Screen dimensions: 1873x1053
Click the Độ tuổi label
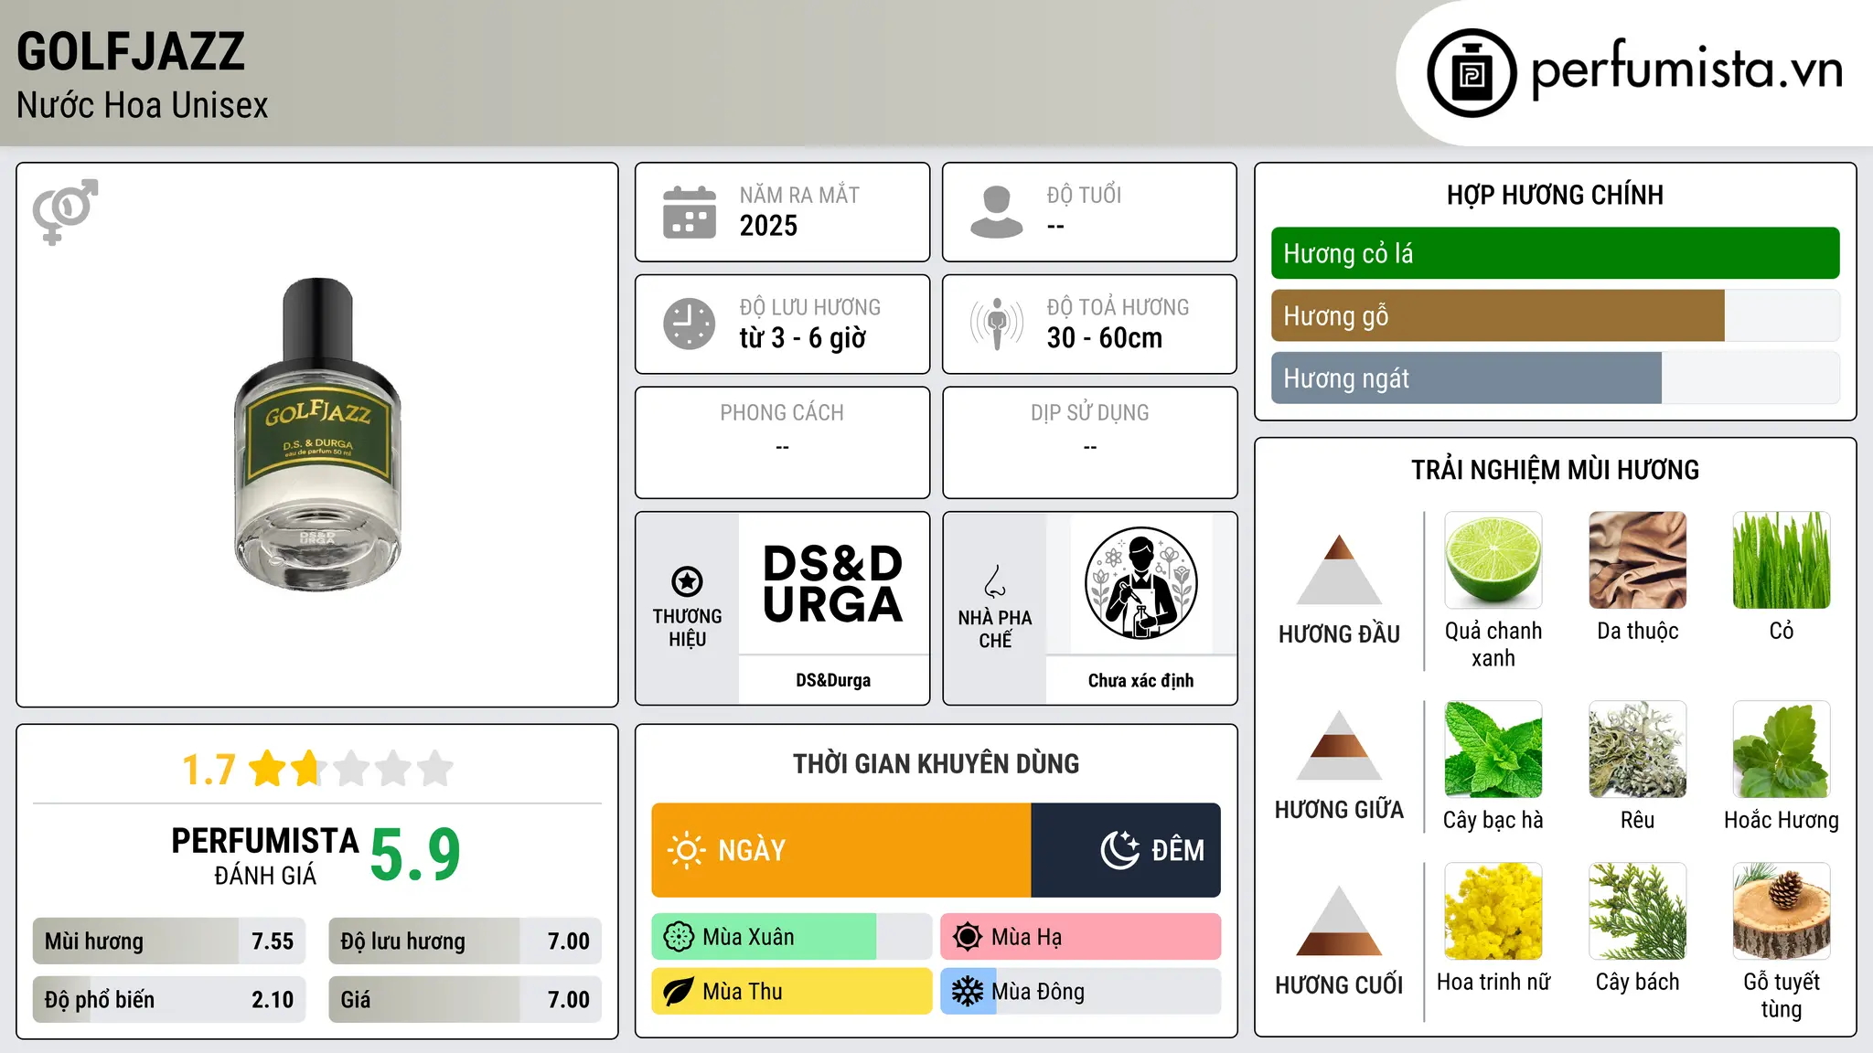click(x=1084, y=195)
